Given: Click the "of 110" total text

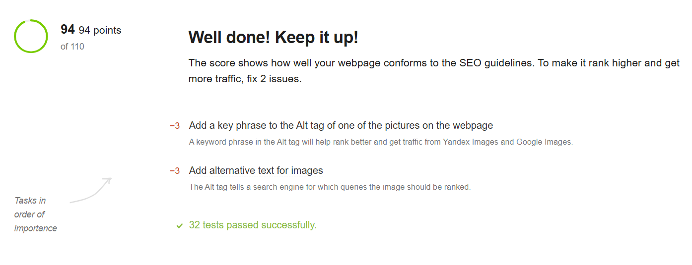Looking at the screenshot, I should [72, 47].
